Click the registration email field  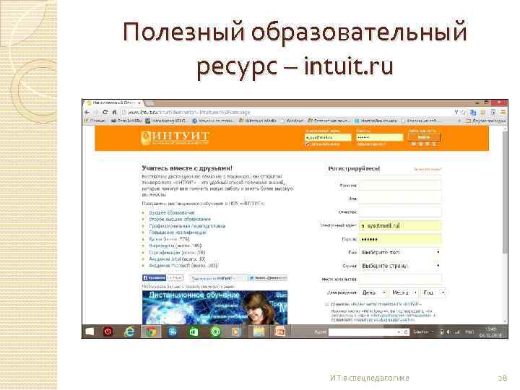click(400, 225)
